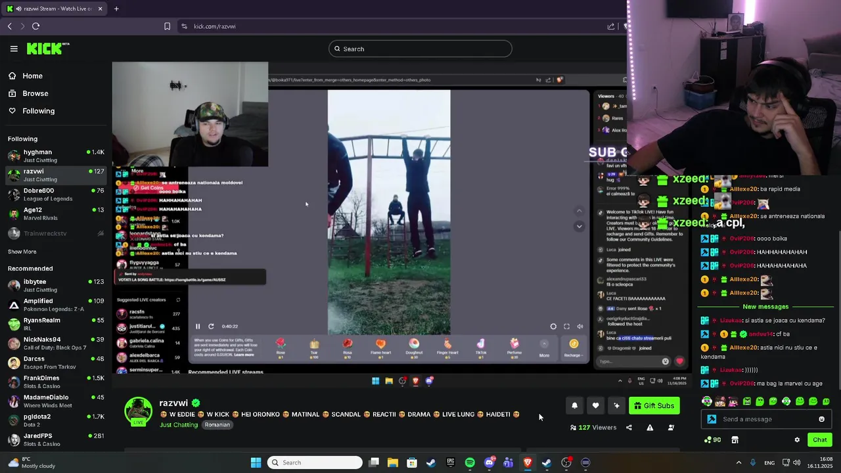Open a new browser tab

click(x=116, y=9)
